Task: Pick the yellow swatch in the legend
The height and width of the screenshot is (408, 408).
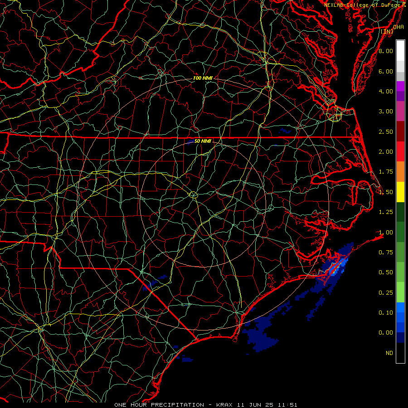Action: [x=400, y=192]
